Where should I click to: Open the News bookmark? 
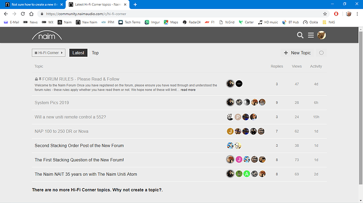point(31,22)
